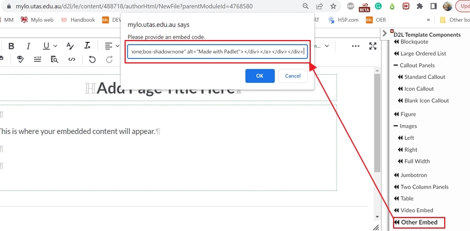The image size is (470, 231).
Task: Open the underline options dropdown arrow
Action: tap(55, 46)
